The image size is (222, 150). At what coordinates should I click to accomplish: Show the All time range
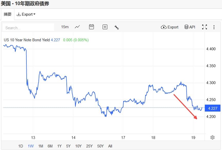(110, 146)
